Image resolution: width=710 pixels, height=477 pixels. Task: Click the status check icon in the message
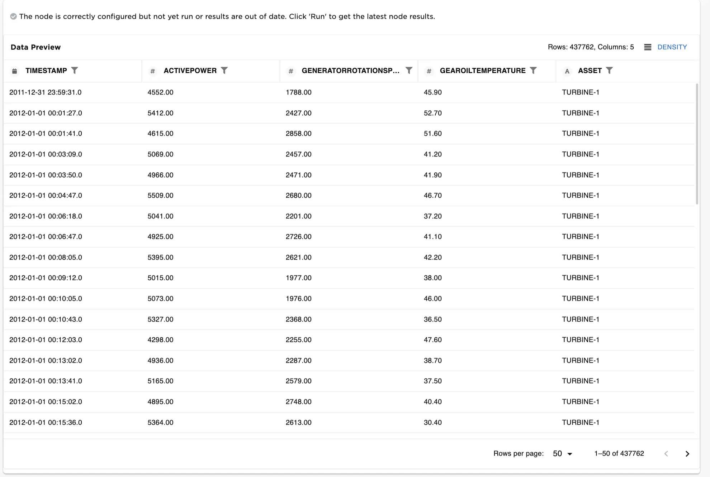(x=13, y=16)
